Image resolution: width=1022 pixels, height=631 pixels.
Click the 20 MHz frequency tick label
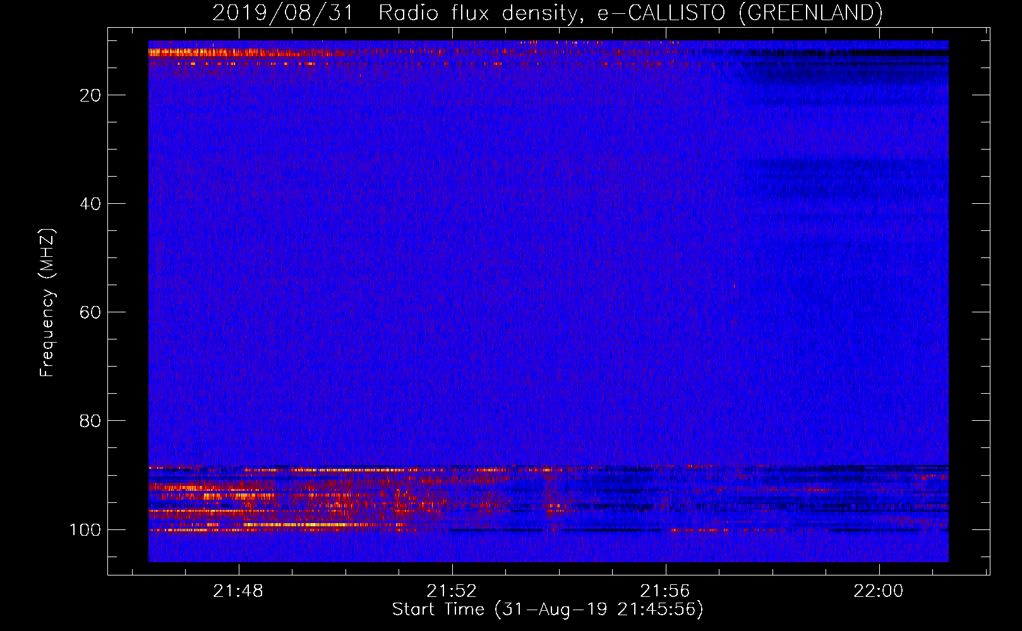(x=90, y=95)
